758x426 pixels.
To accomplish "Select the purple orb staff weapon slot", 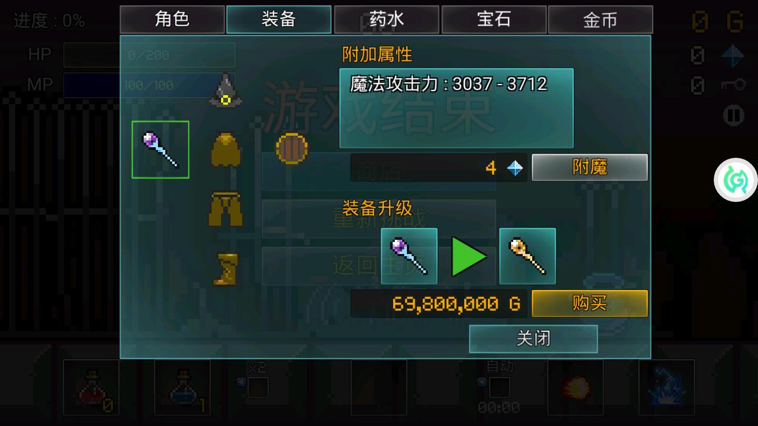I will tap(161, 150).
